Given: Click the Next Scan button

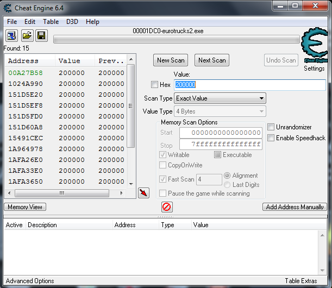Looking at the screenshot, I should [212, 60].
